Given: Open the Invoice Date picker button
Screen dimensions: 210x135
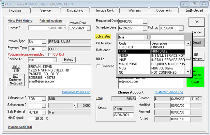Looking at the screenshot, I should click(89, 28).
